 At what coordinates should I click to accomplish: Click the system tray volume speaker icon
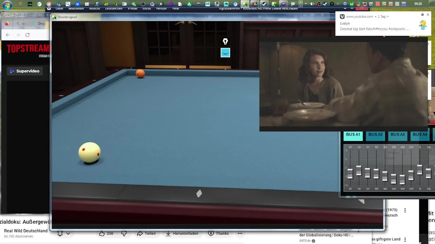coord(312,4)
